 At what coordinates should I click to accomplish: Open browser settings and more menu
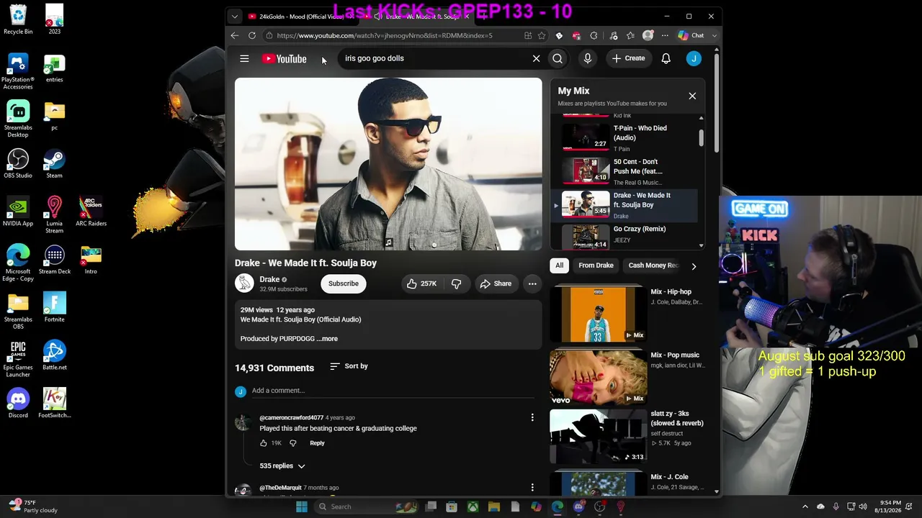pos(665,35)
